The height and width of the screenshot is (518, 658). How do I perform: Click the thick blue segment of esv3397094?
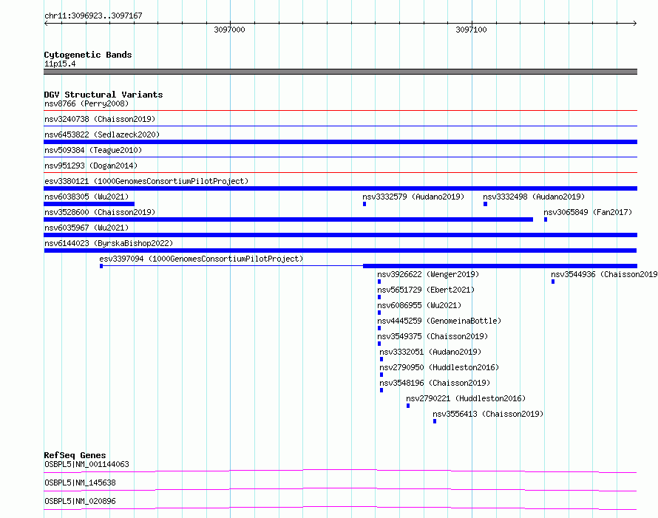coord(500,266)
